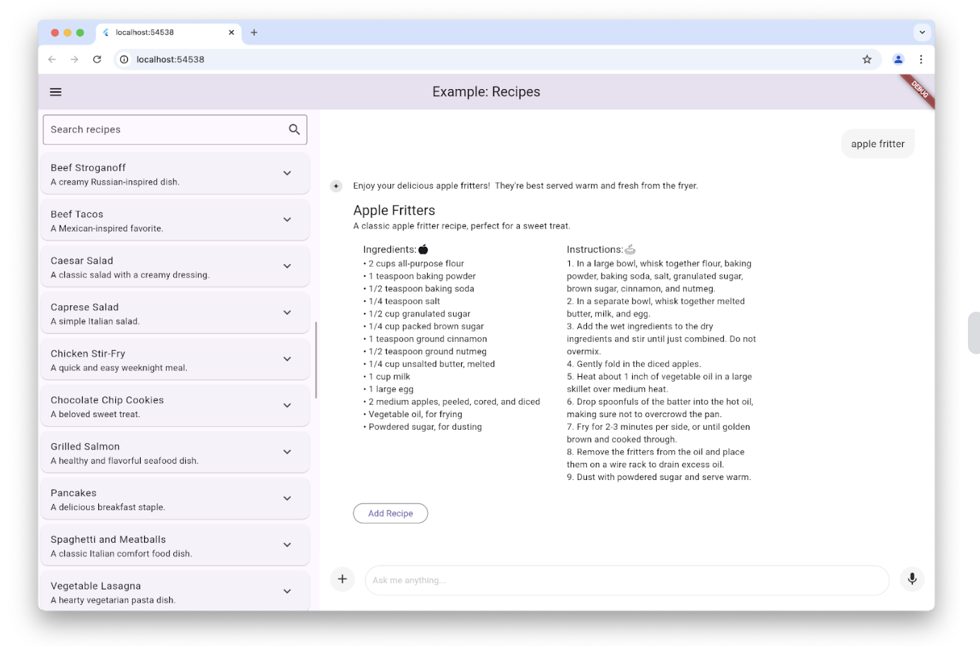Click the plus attachment button beside chat input

tap(342, 579)
